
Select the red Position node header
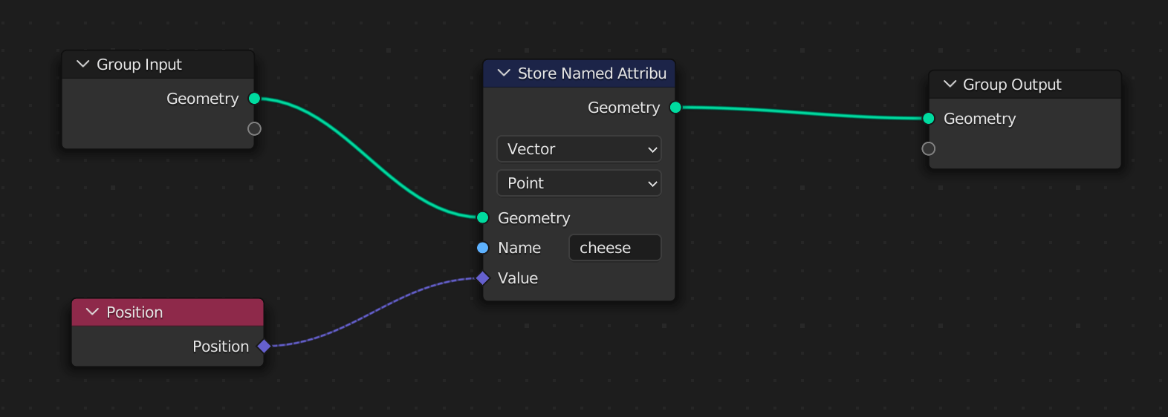click(x=168, y=312)
